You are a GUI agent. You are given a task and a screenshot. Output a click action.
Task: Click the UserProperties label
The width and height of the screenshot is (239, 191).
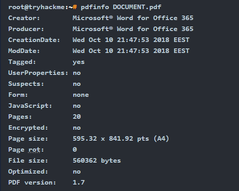pyautogui.click(x=38, y=73)
